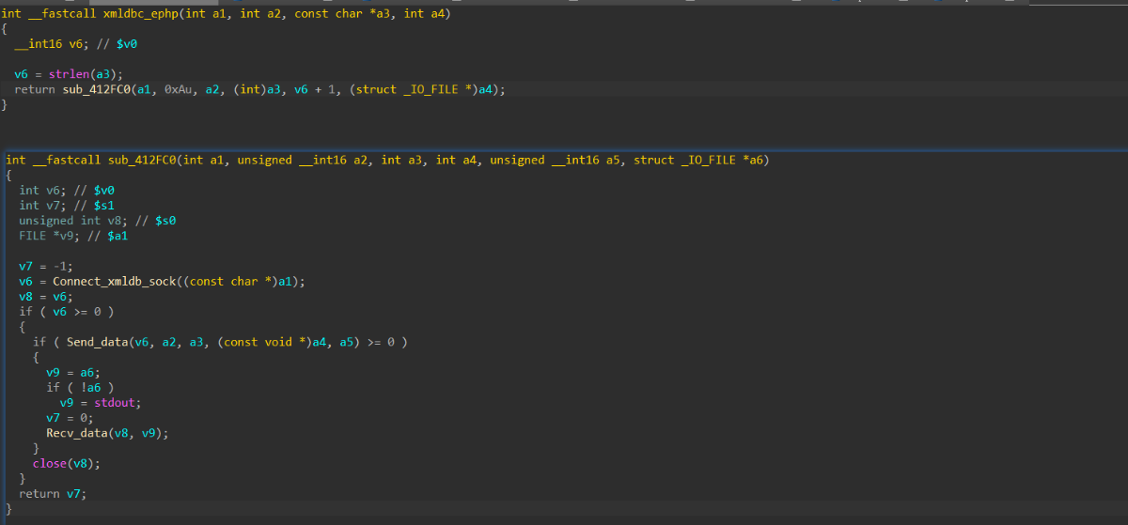1128x525 pixels.
Task: Click the 'v7 = 0;' assignment line
Action: click(x=70, y=417)
